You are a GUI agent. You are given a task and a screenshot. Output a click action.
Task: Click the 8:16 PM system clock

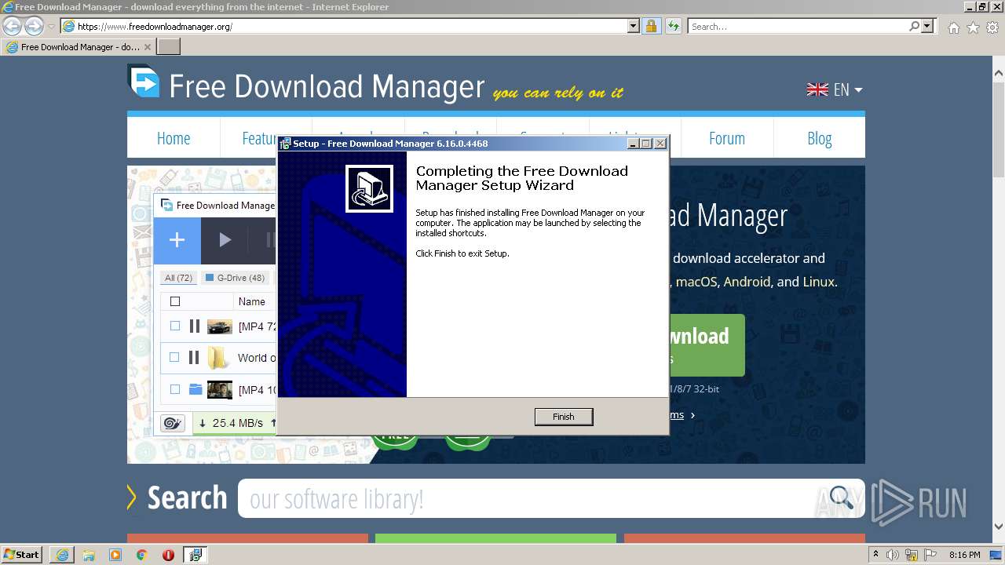[x=964, y=555]
